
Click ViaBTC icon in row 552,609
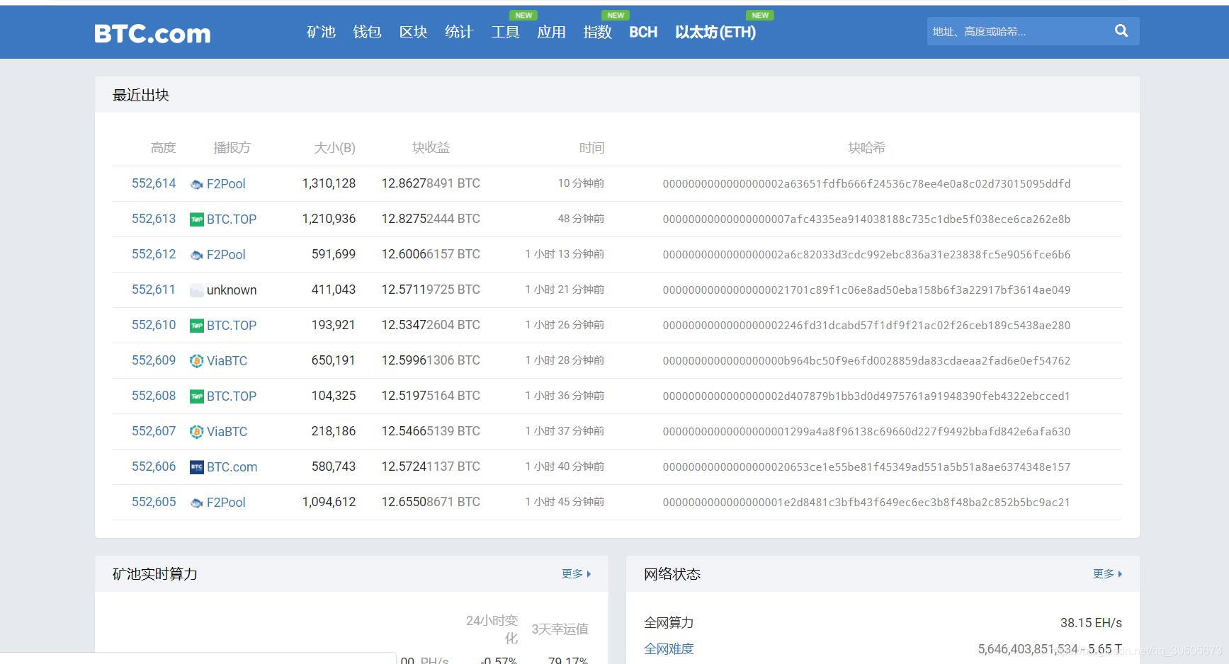point(197,361)
